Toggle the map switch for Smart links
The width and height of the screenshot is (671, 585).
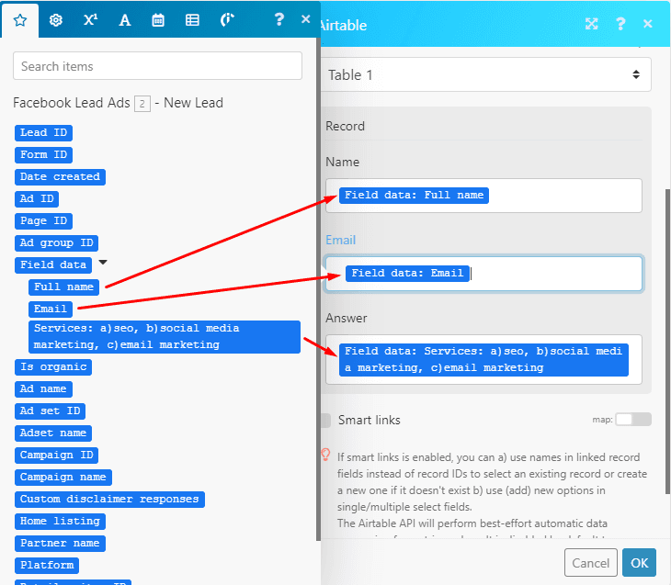pyautogui.click(x=632, y=420)
